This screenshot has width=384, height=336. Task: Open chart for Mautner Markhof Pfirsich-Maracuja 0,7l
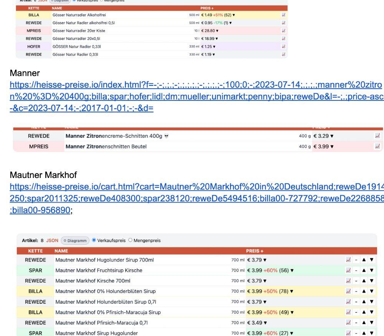pos(348,323)
